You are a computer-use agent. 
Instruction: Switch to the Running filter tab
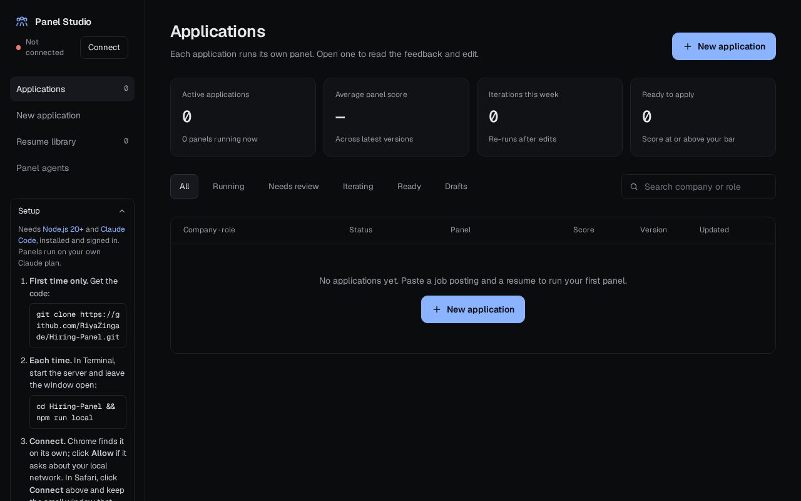[x=228, y=187]
